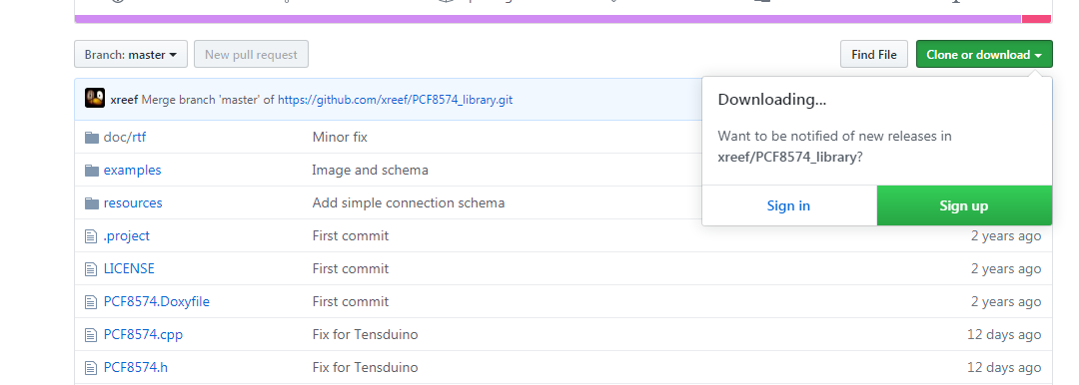The width and height of the screenshot is (1079, 385).
Task: Click 12 days ago for PCF8574.cpp
Action: click(1004, 335)
